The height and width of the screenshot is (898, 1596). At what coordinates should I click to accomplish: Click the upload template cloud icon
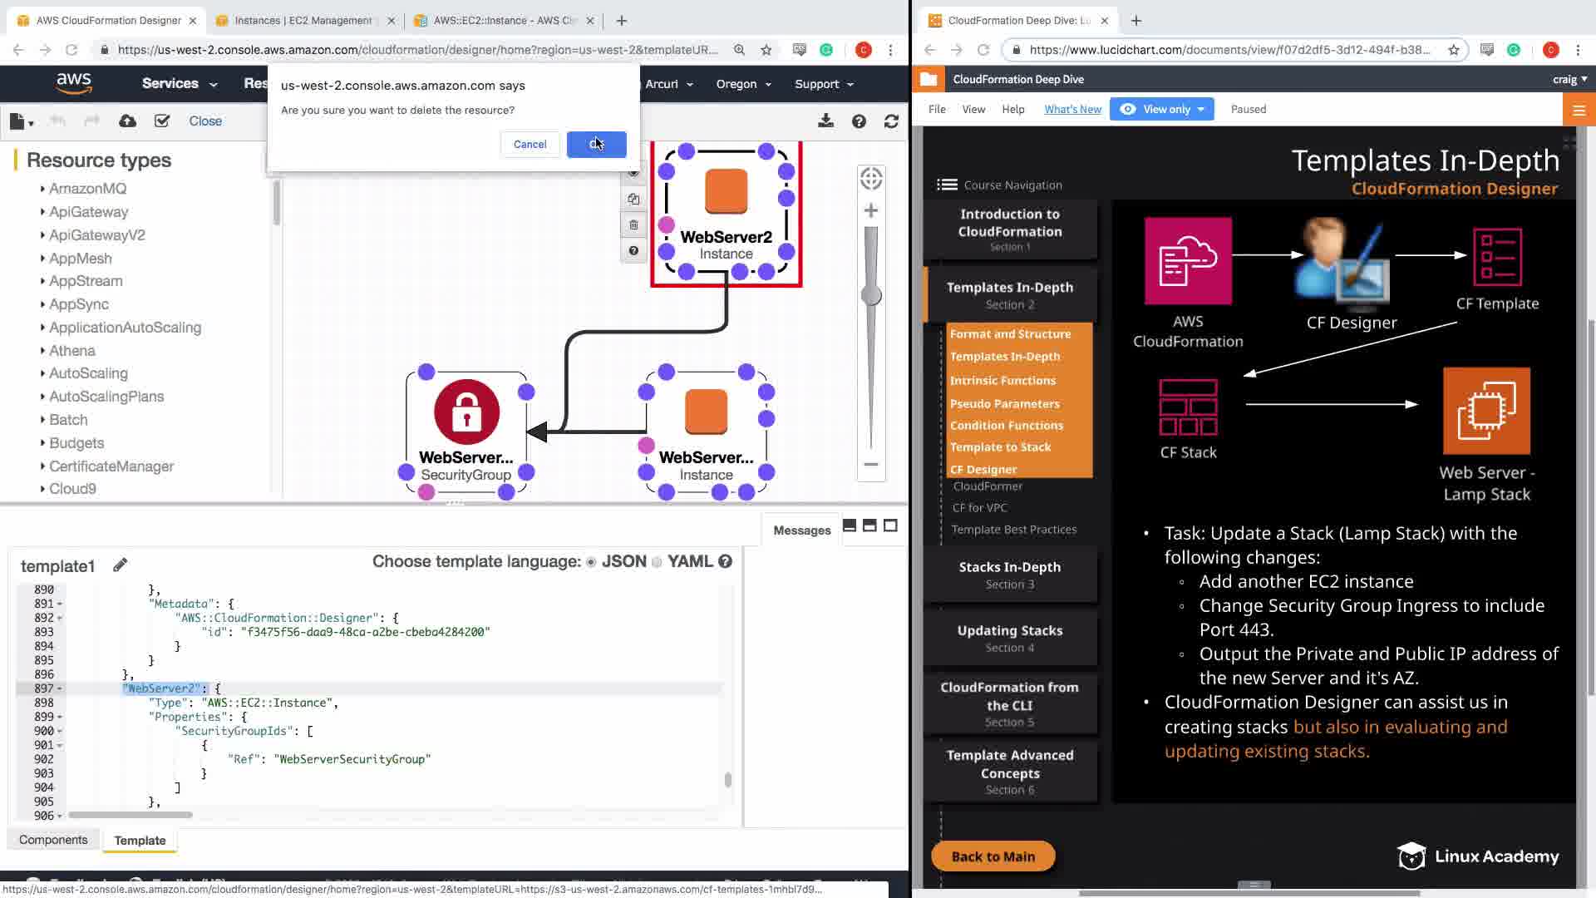(127, 121)
